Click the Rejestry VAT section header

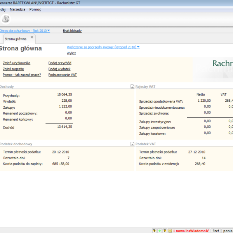pyautogui.click(x=145, y=87)
